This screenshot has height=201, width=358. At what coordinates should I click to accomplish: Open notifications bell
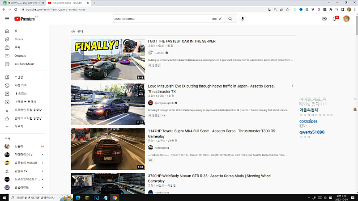tap(334, 19)
